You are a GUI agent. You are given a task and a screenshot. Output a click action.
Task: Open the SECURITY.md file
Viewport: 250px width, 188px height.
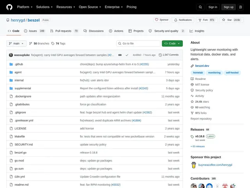[23, 145]
